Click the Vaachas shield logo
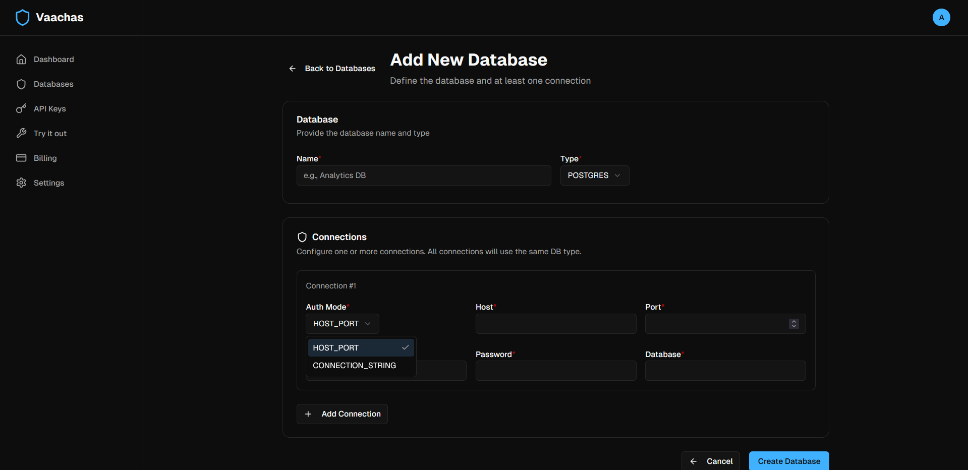 pyautogui.click(x=22, y=17)
